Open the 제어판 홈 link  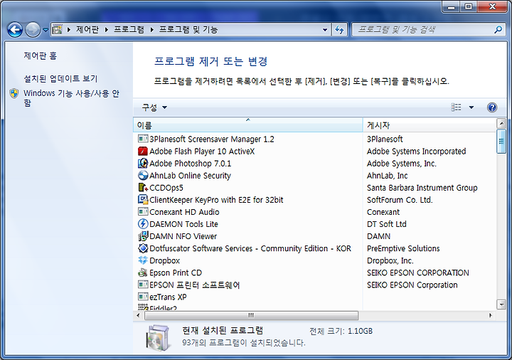click(x=40, y=56)
